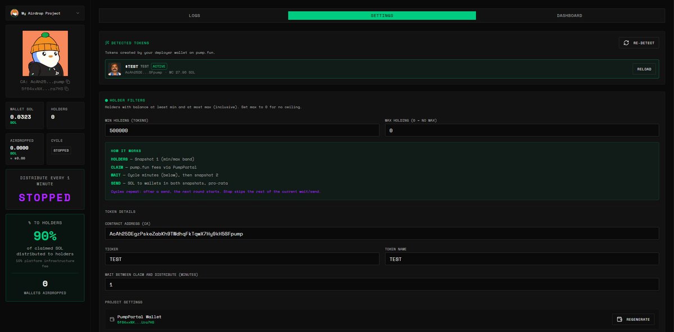Click the SEND step text in How It Works
Viewport: 674px width, 332px height.
pyautogui.click(x=116, y=183)
